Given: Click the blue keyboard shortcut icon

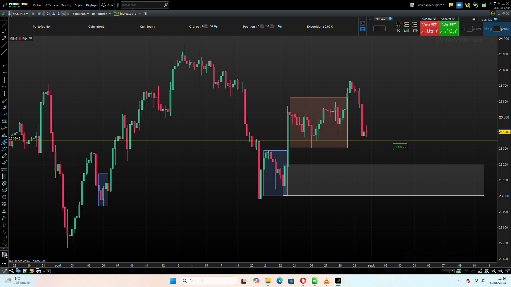Looking at the screenshot, I should [x=362, y=29].
